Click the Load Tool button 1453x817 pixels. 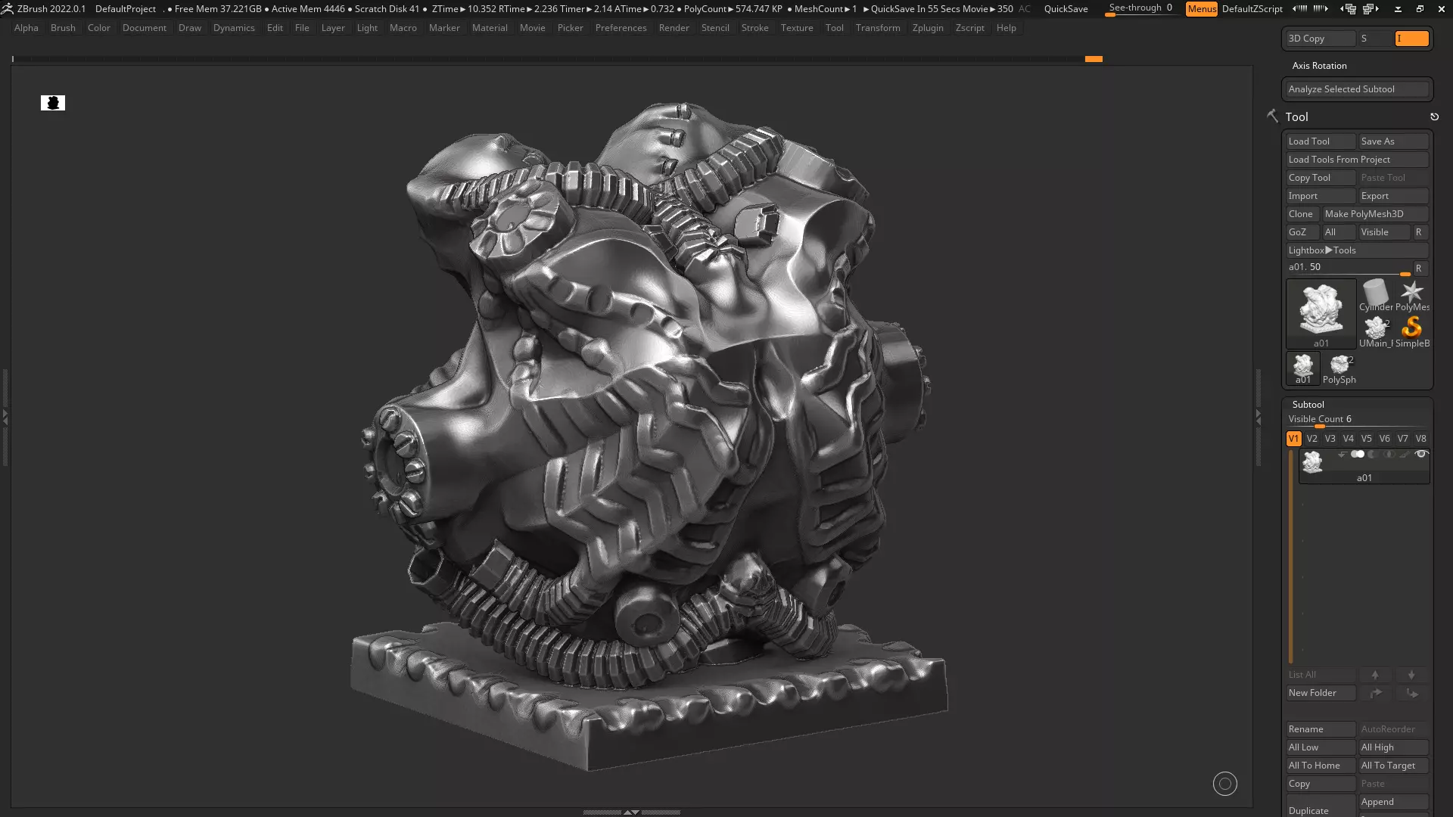click(1321, 141)
